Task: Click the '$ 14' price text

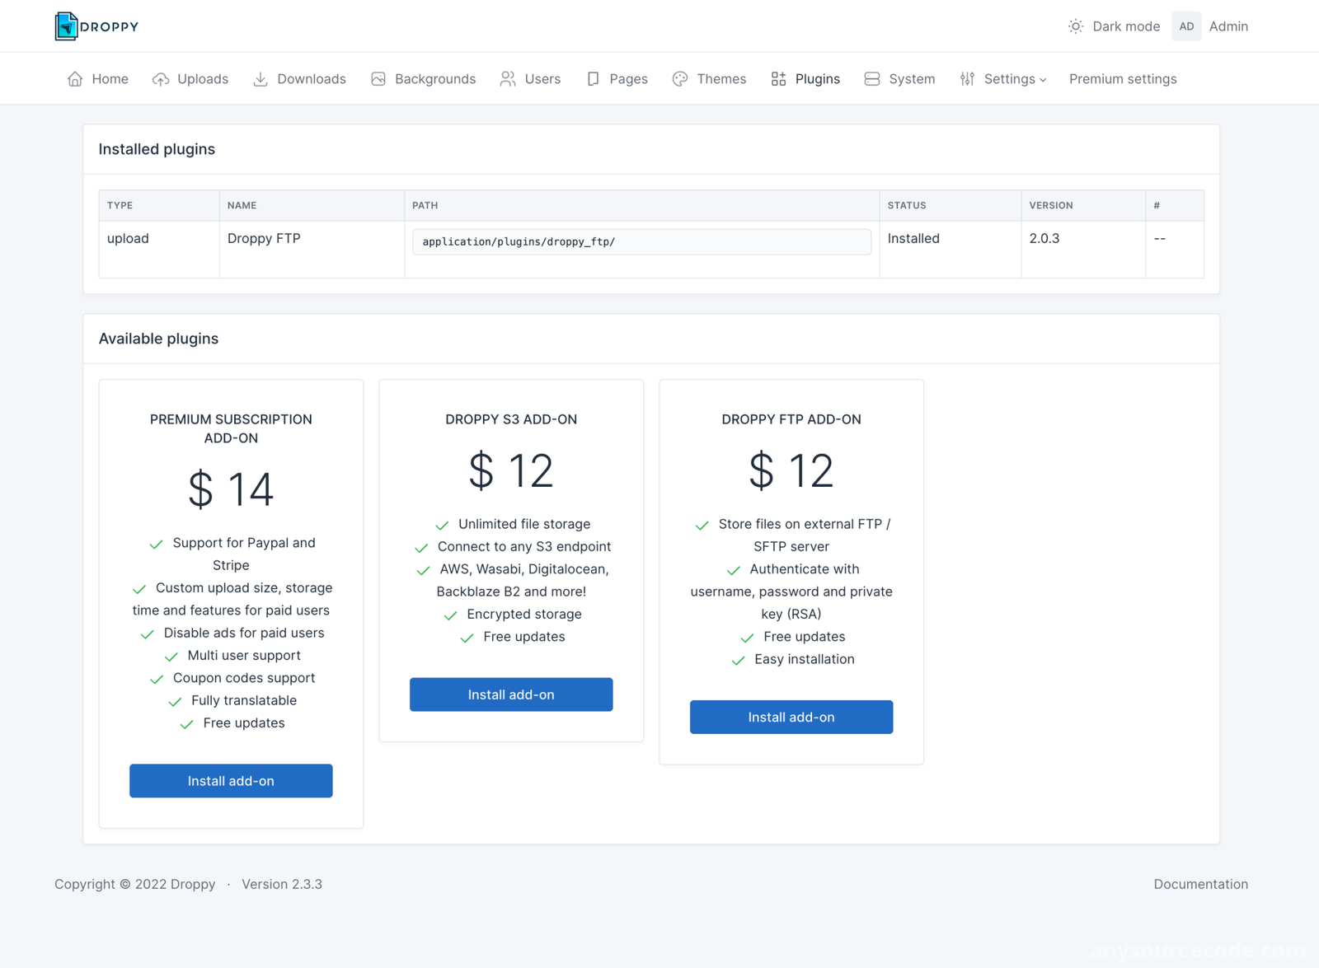Action: (x=231, y=489)
